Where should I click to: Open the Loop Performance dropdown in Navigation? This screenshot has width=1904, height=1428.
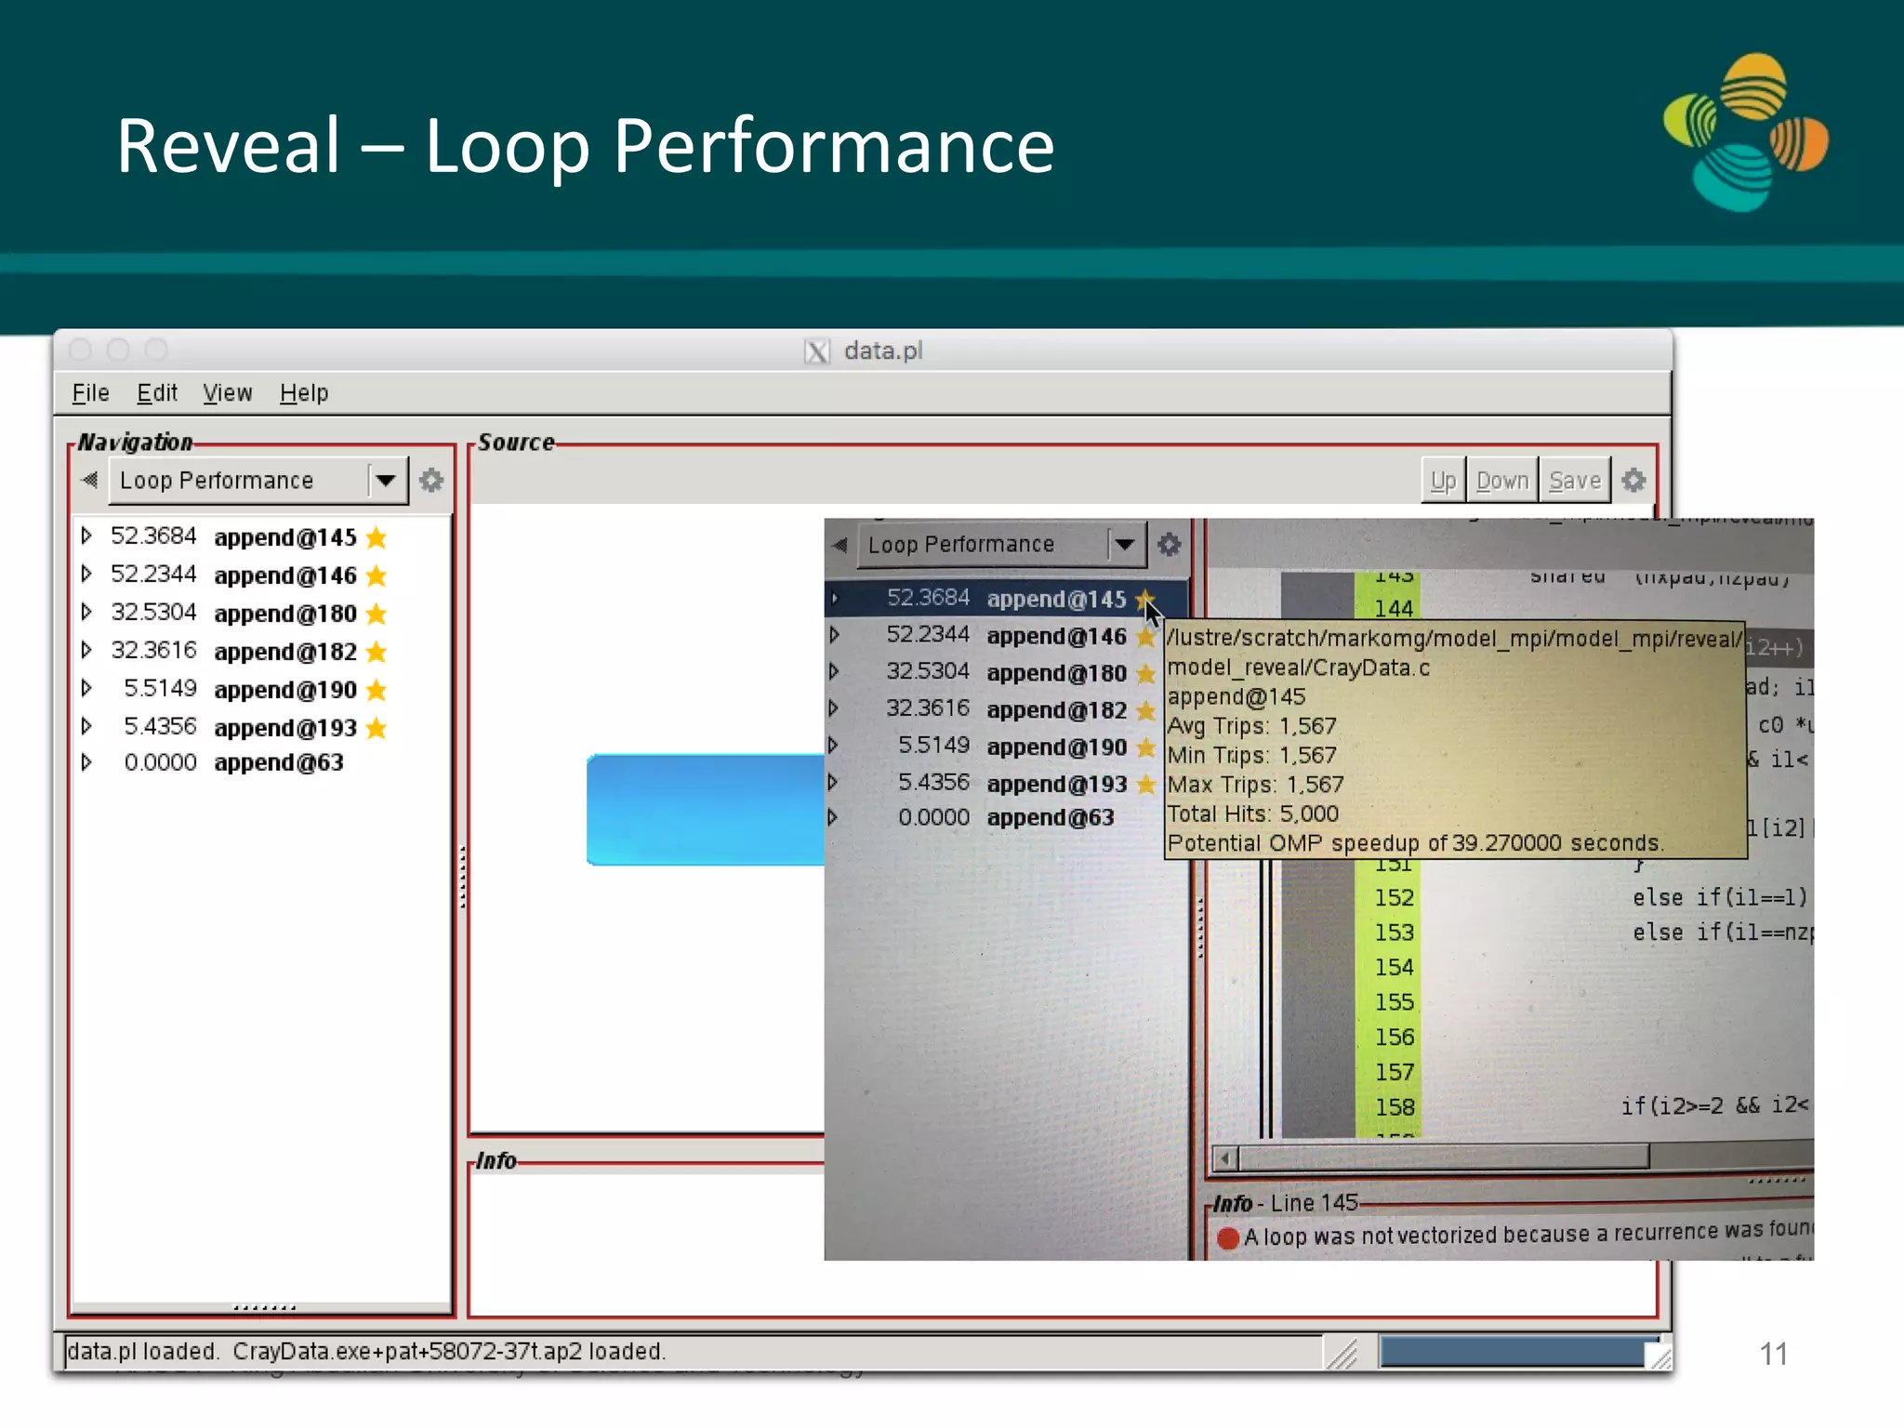[258, 481]
